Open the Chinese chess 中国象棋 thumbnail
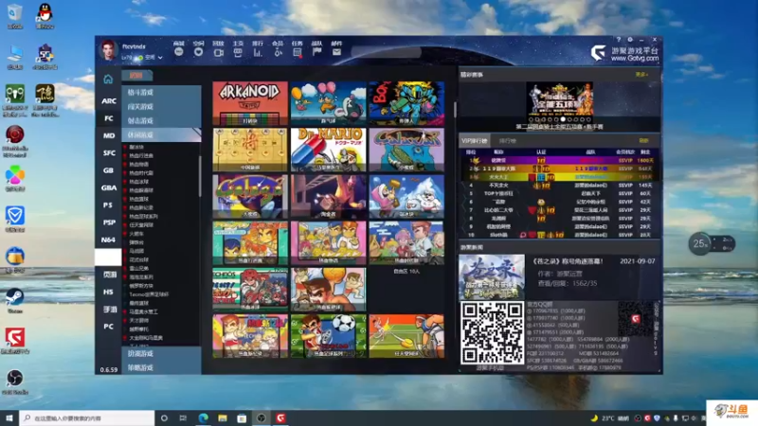Image resolution: width=758 pixels, height=426 pixels. pyautogui.click(x=250, y=150)
